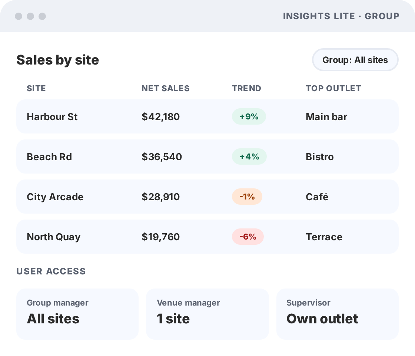The width and height of the screenshot is (415, 356).
Task: Click the Terrace top outlet
Action: 324,237
